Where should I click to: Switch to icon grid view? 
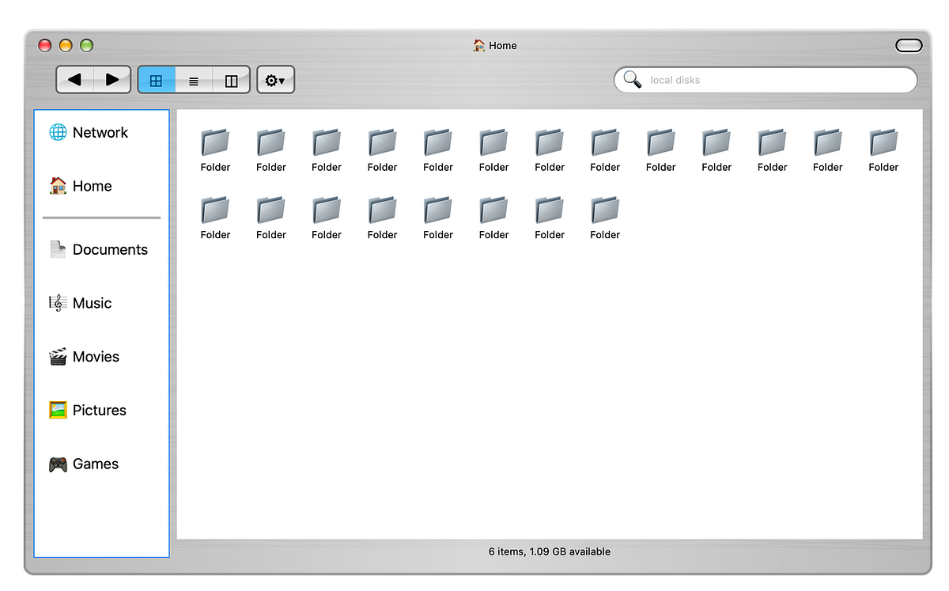pos(156,79)
